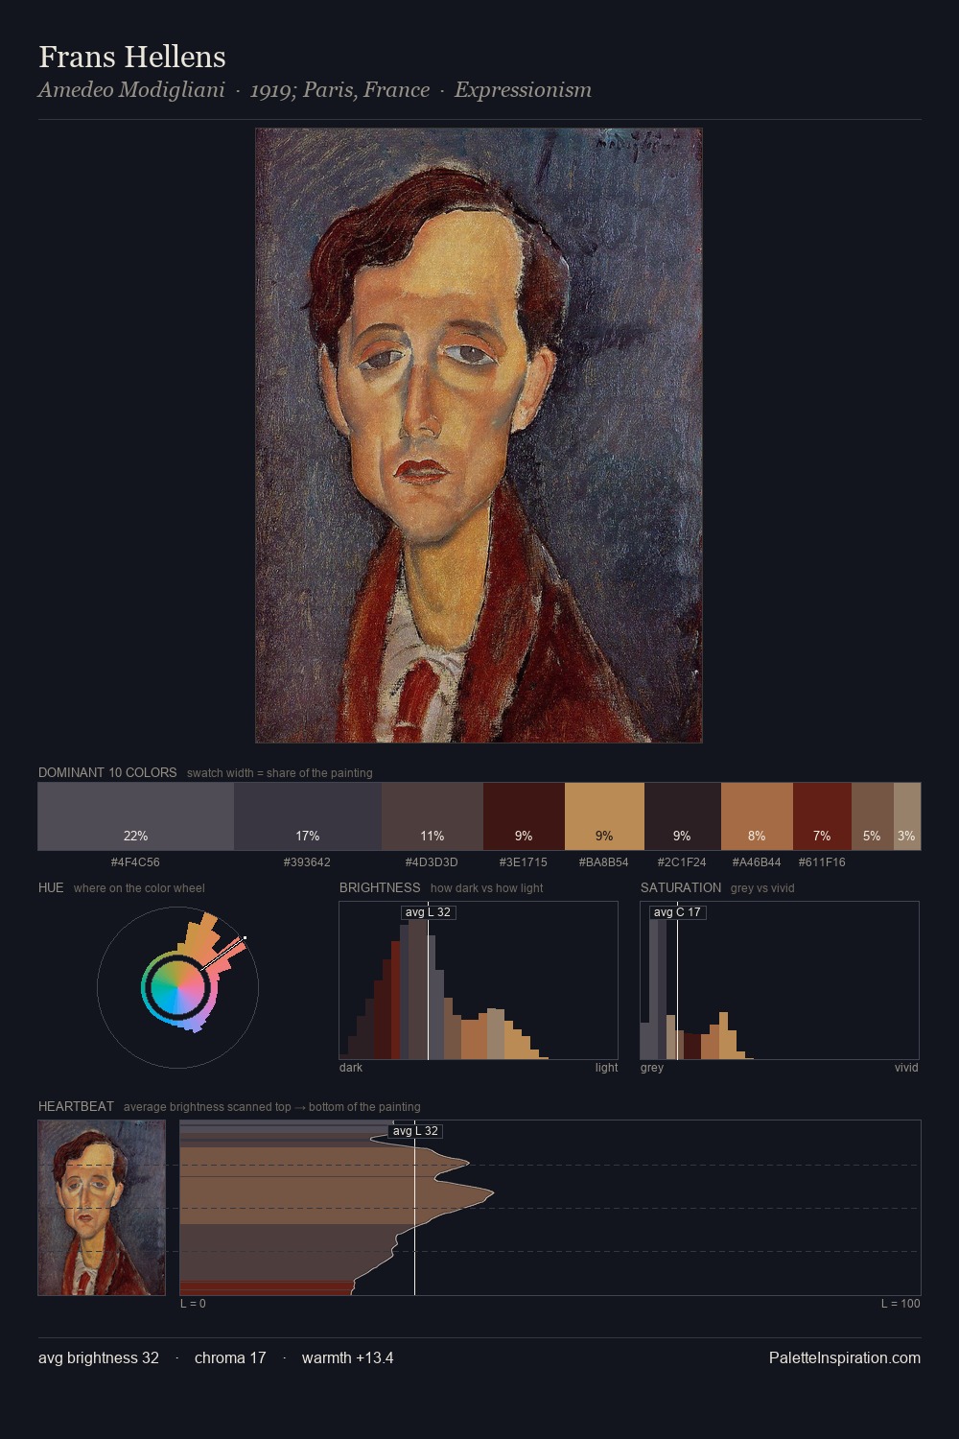
Task: Click the 'SATURATION' section heading
Action: (681, 887)
